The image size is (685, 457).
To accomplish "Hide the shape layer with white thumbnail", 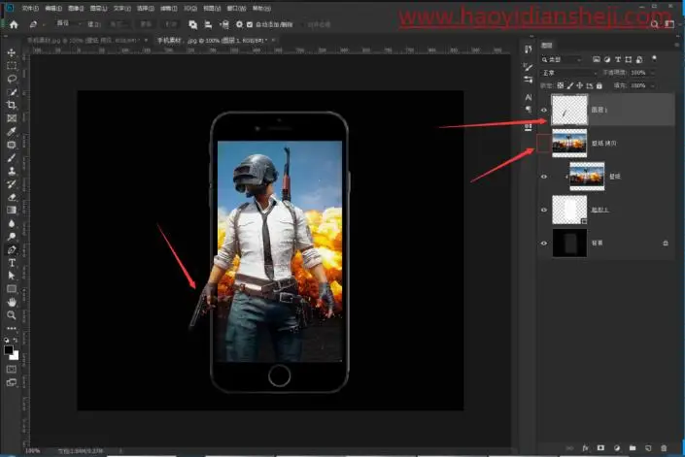I will 544,210.
